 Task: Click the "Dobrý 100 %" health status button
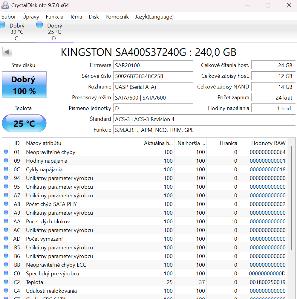24,85
